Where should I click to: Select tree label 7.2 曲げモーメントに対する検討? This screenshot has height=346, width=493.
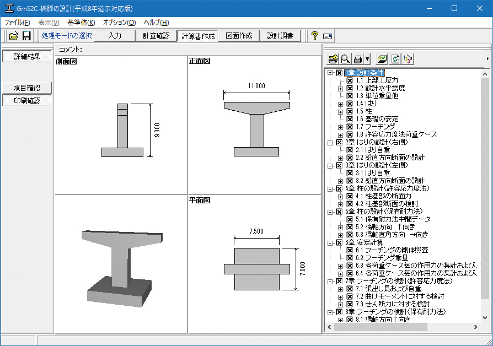coord(400,296)
